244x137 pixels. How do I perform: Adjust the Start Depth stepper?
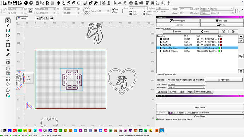[204, 84]
